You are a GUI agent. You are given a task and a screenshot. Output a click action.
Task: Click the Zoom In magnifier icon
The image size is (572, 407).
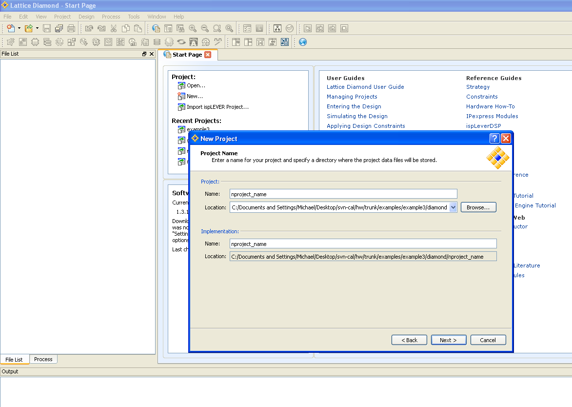click(x=193, y=28)
